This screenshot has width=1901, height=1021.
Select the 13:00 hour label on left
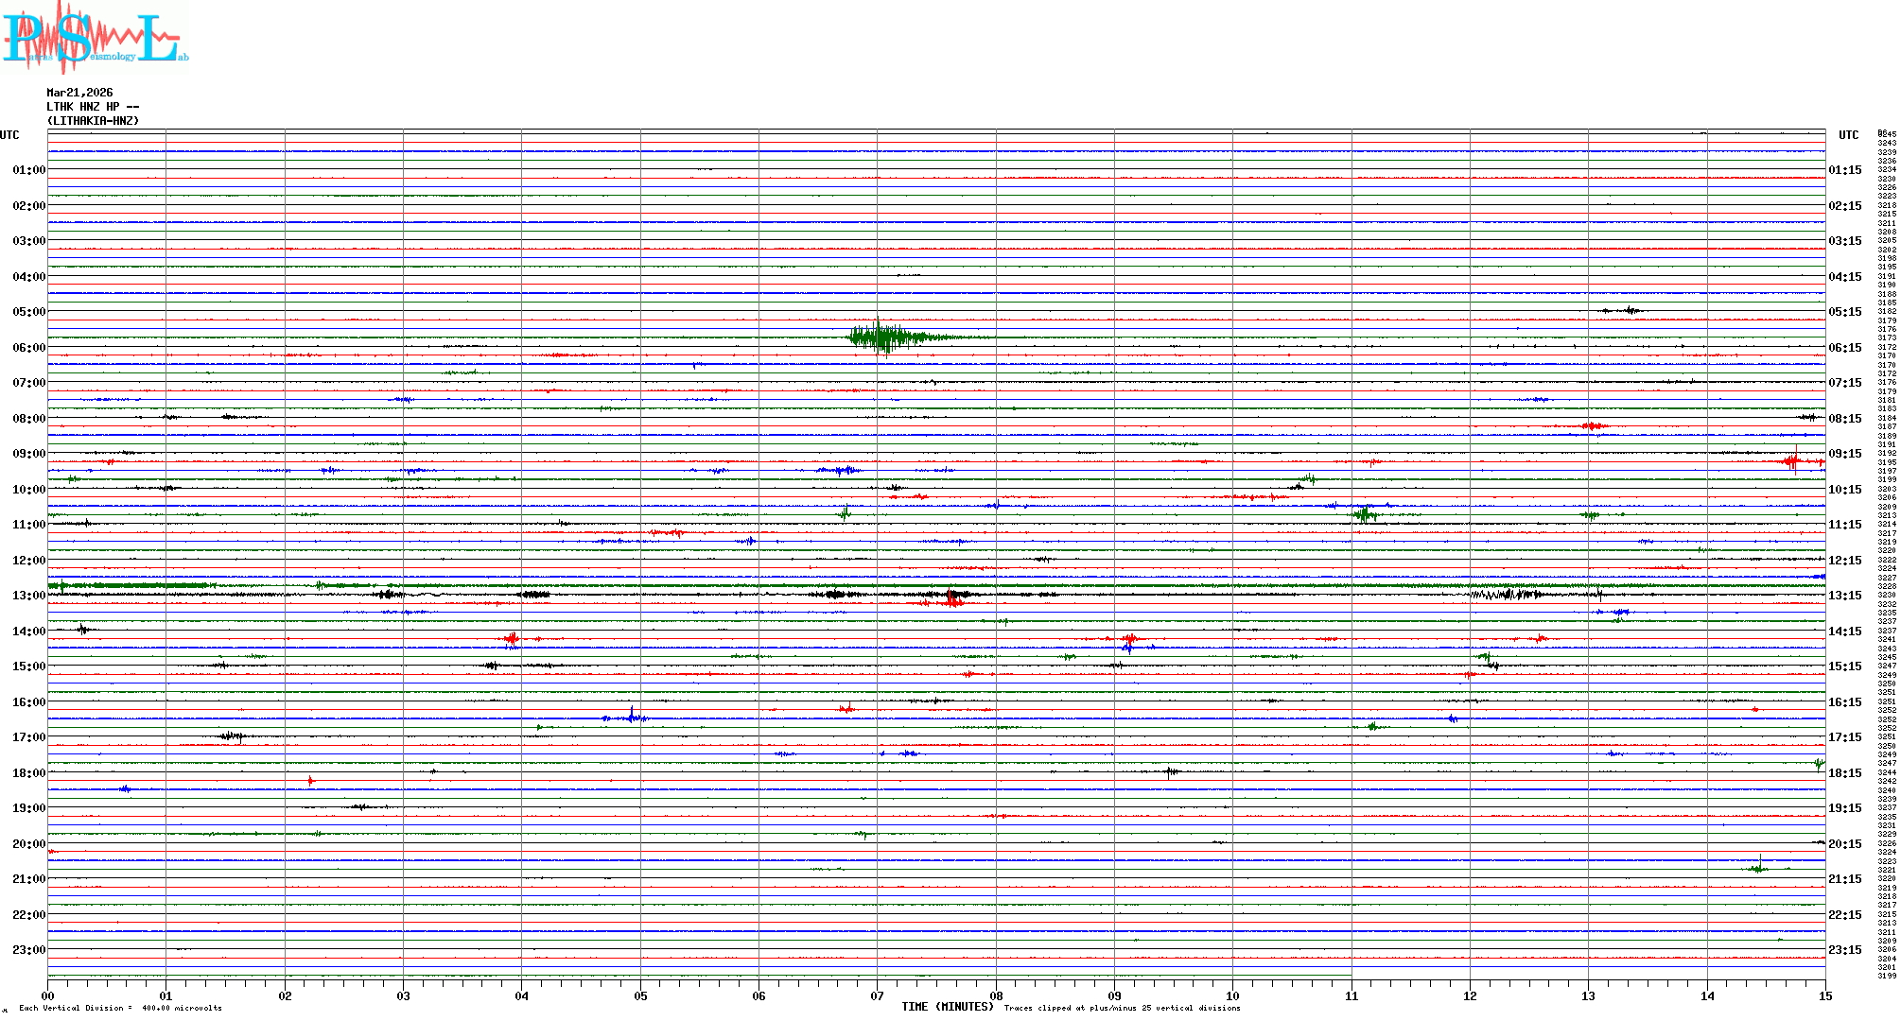pyautogui.click(x=28, y=596)
